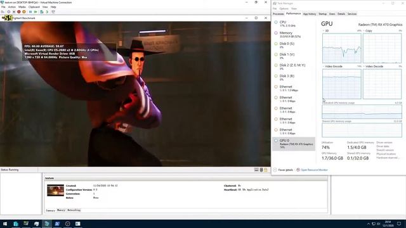406x228 pixels.
Task: Click the green Reset VM toolbar icon
Action: [36, 11]
